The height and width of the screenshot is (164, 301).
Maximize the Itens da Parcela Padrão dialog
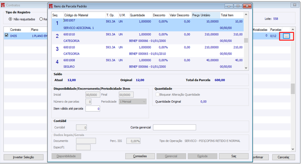(238, 6)
